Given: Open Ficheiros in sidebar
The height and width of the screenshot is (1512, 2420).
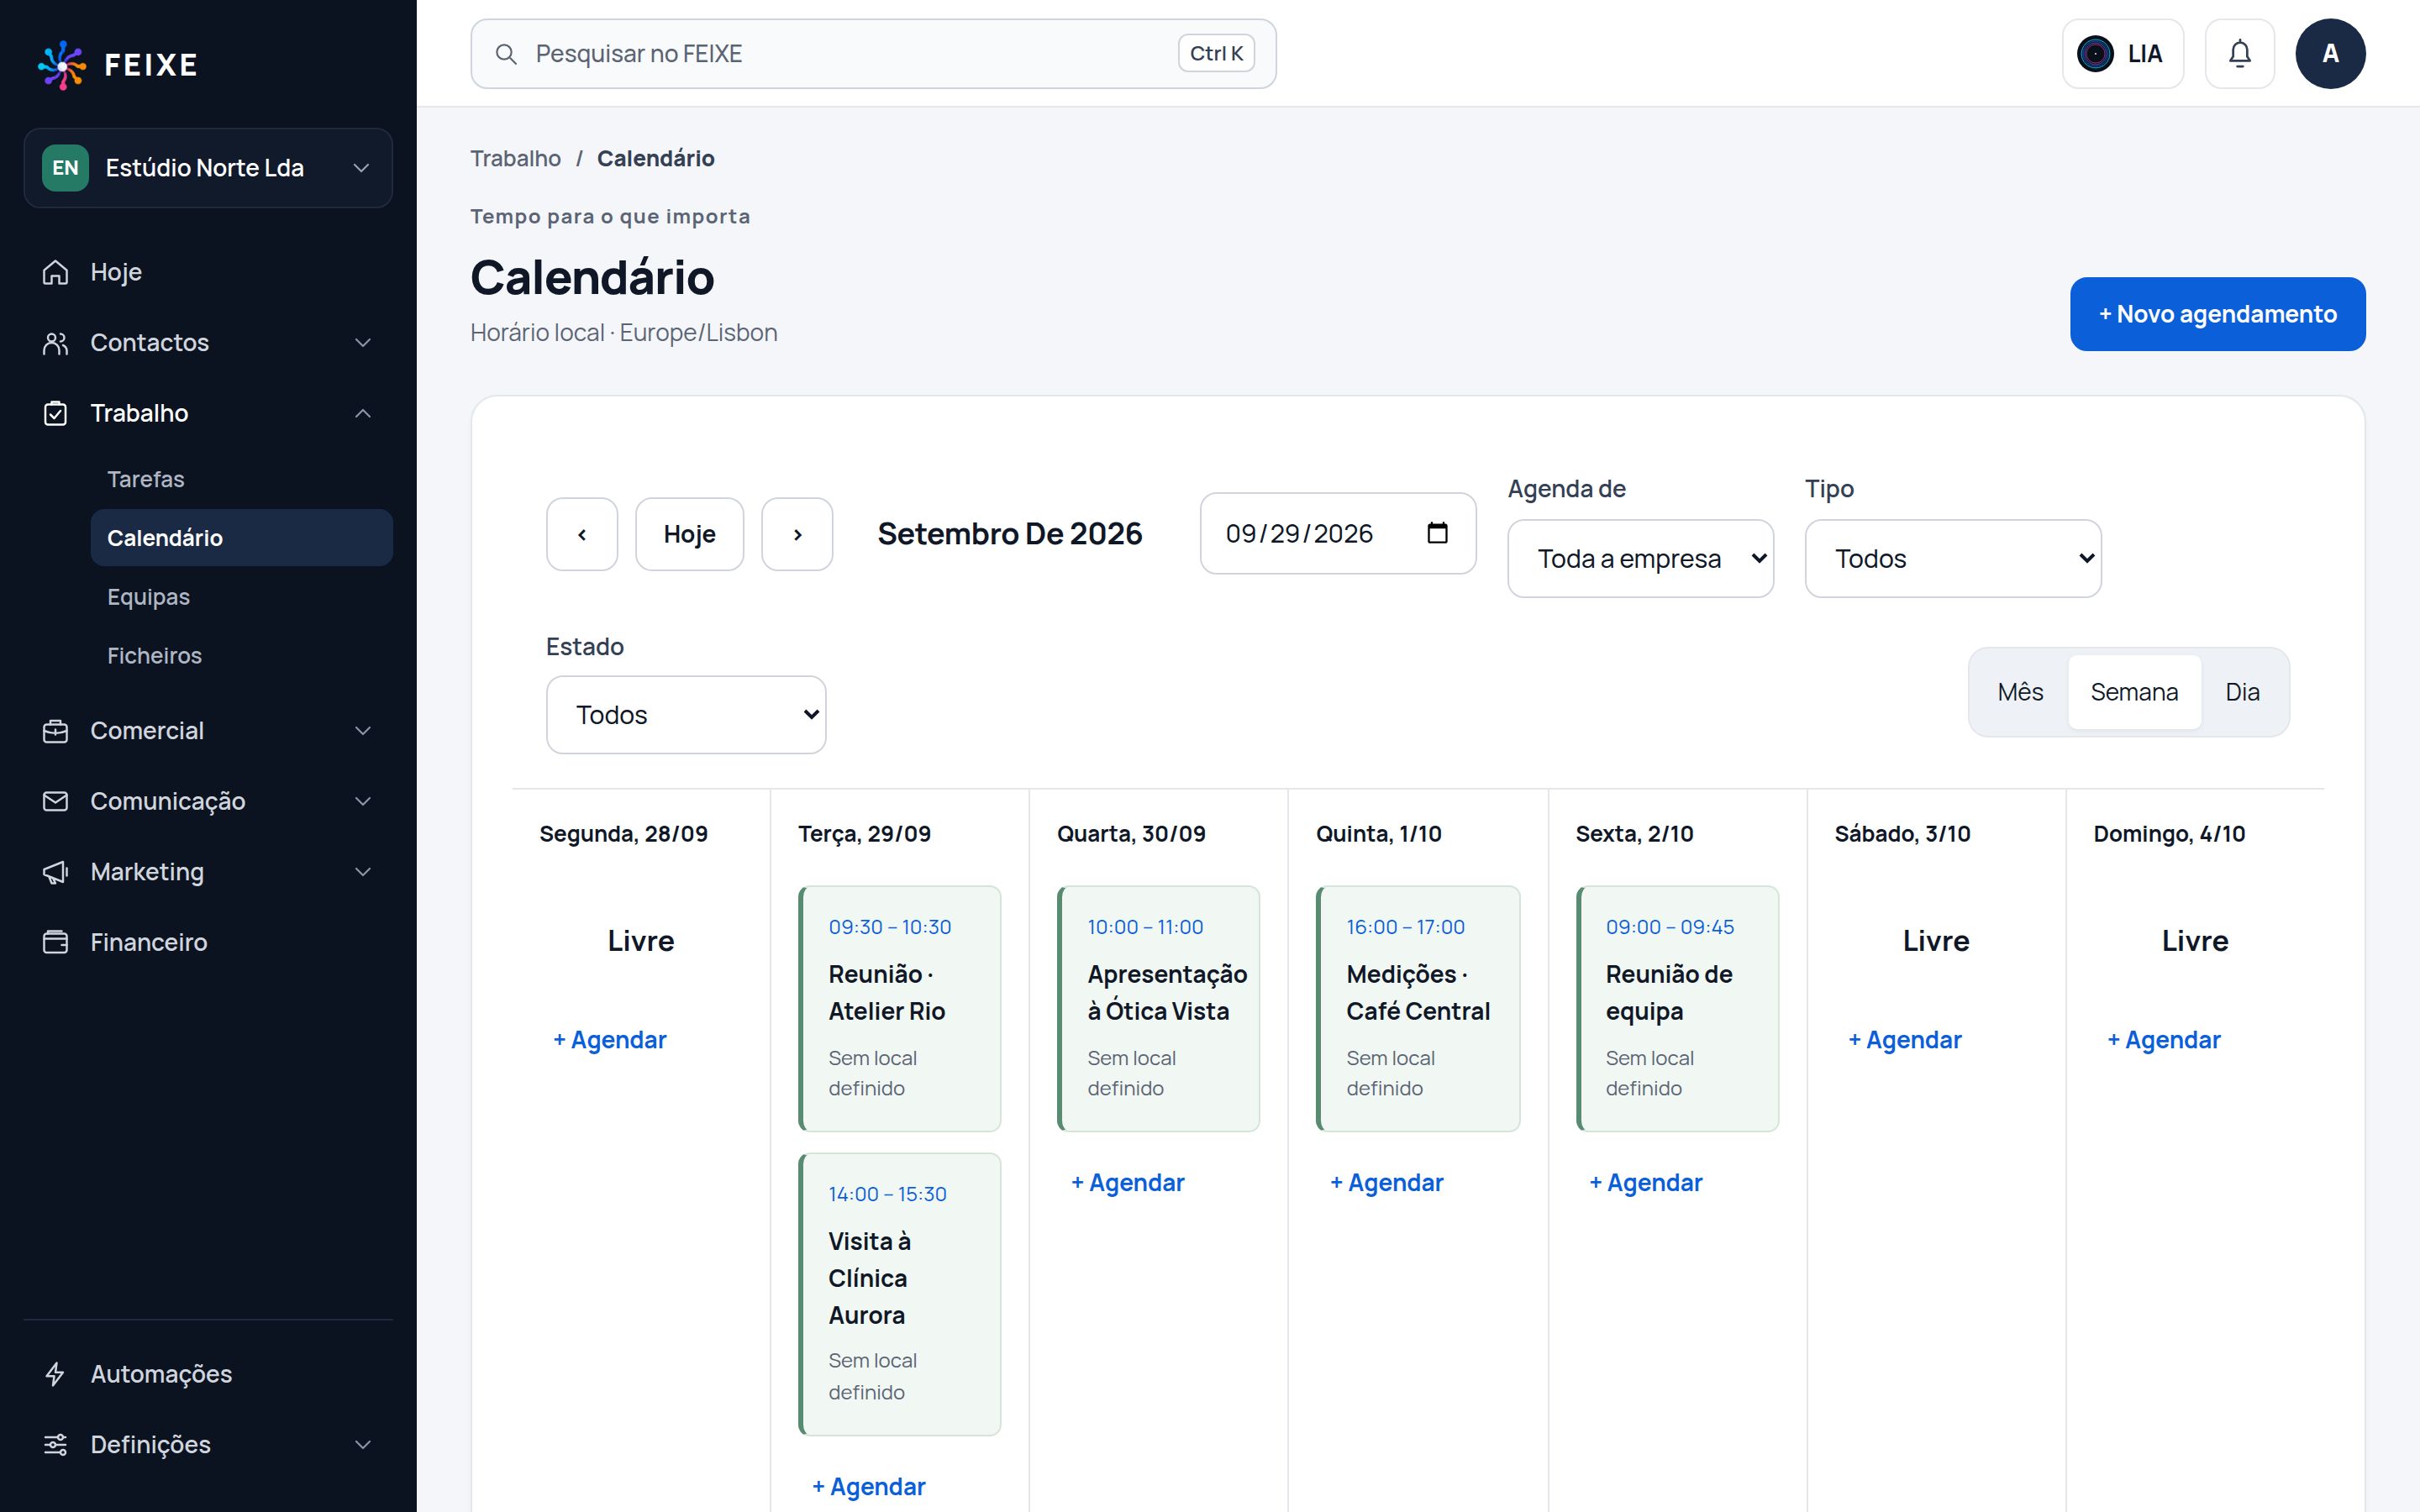Looking at the screenshot, I should coord(241,656).
